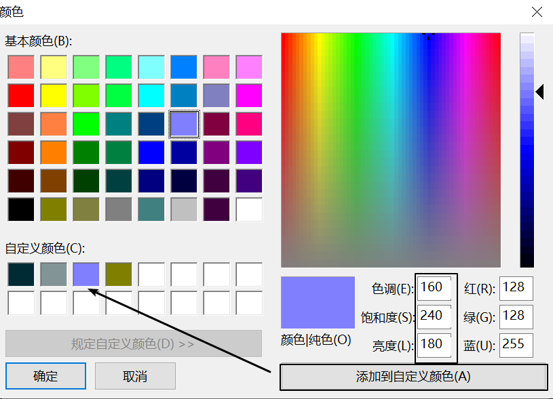Select the olive custom color swatch
Screen dimensions: 553x399
coord(119,274)
